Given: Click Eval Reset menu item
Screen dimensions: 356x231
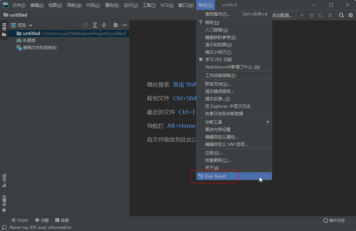Looking at the screenshot, I should (x=234, y=176).
